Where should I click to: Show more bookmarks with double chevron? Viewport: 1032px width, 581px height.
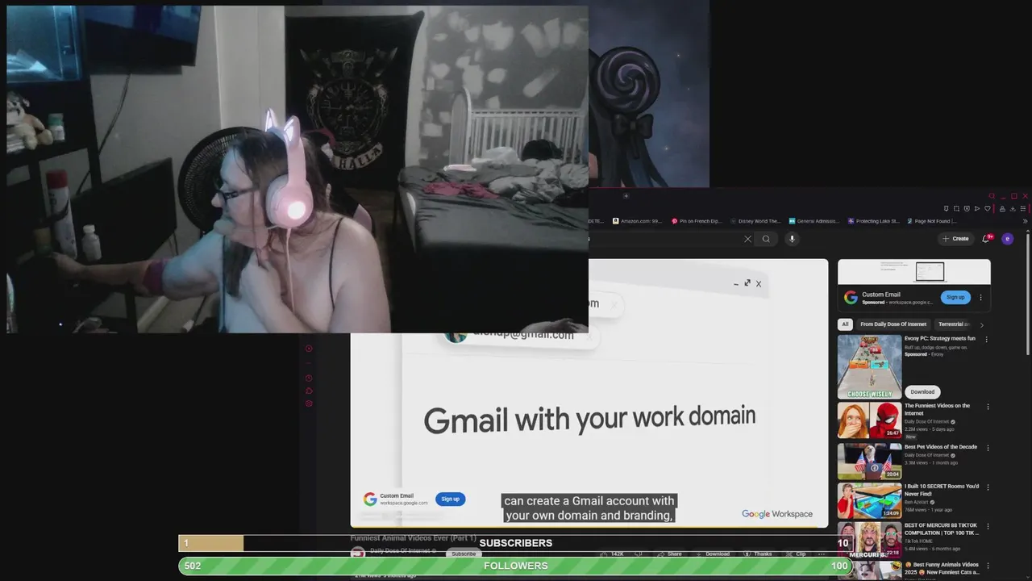coord(1025,221)
